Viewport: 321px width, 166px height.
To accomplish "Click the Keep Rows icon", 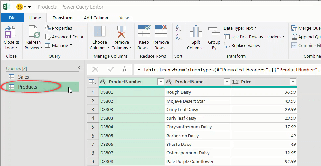I will (x=144, y=32).
